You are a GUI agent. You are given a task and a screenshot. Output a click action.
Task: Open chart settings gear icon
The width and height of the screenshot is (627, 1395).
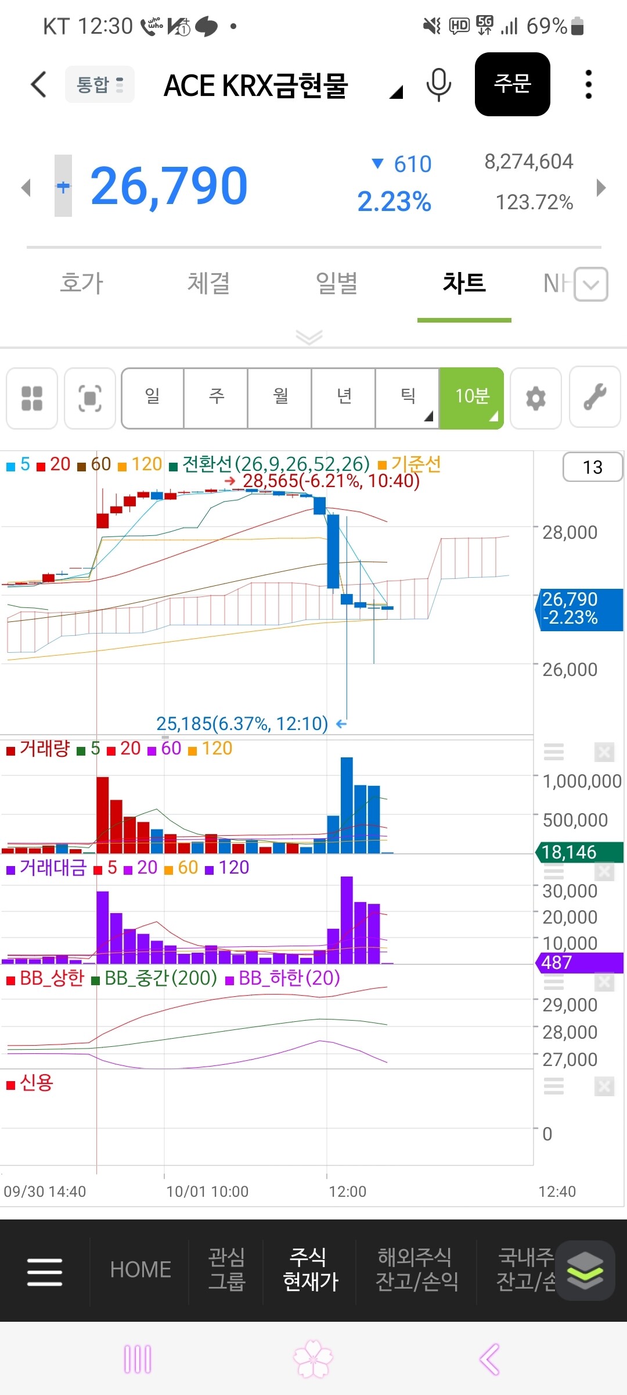click(536, 398)
